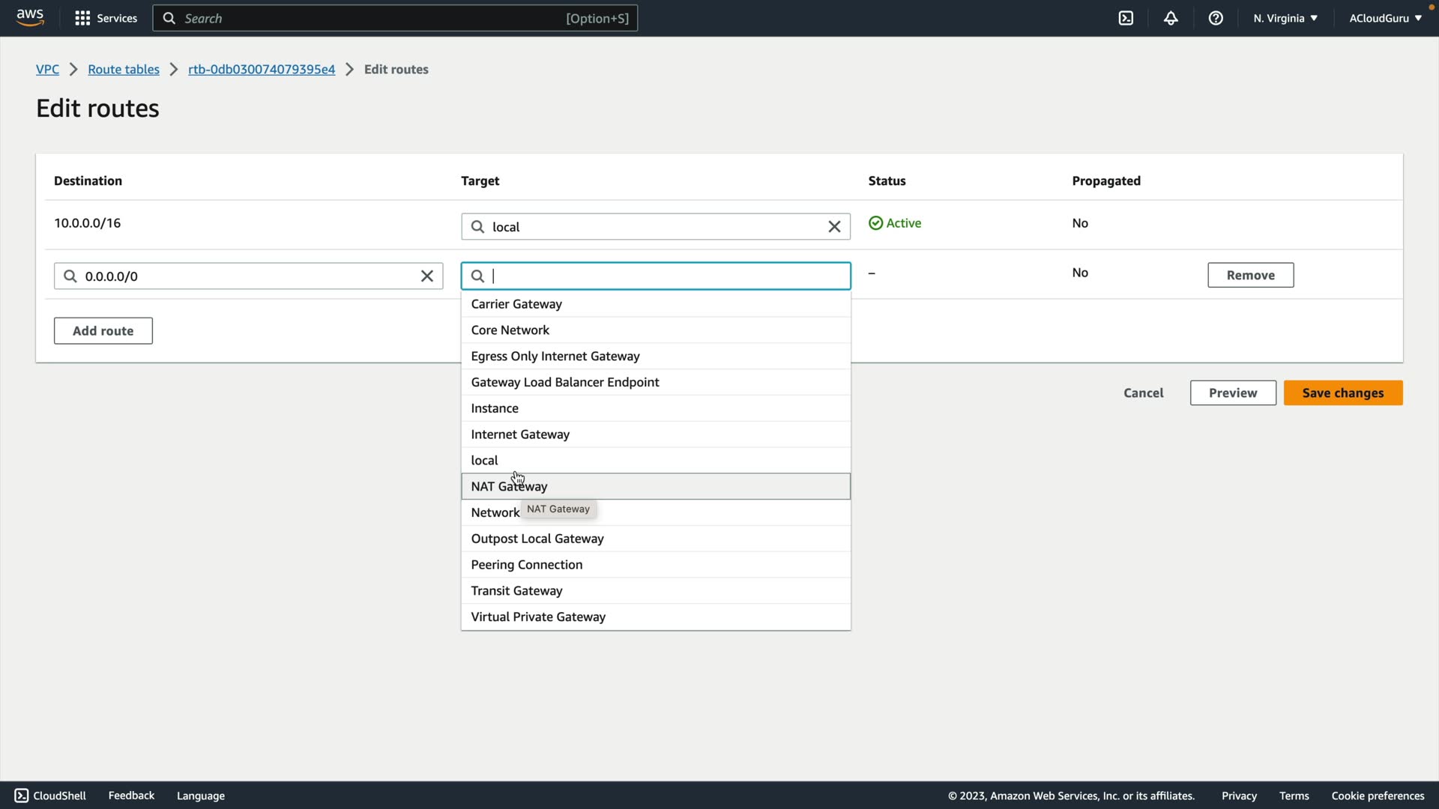Image resolution: width=1439 pixels, height=809 pixels.
Task: Click the Add route button
Action: pyautogui.click(x=103, y=331)
